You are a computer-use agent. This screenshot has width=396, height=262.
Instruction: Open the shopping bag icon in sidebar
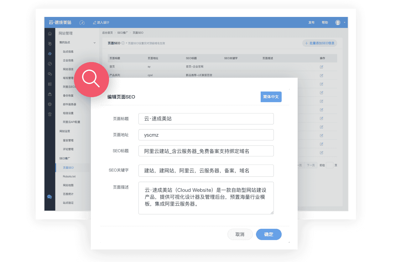tap(50, 94)
